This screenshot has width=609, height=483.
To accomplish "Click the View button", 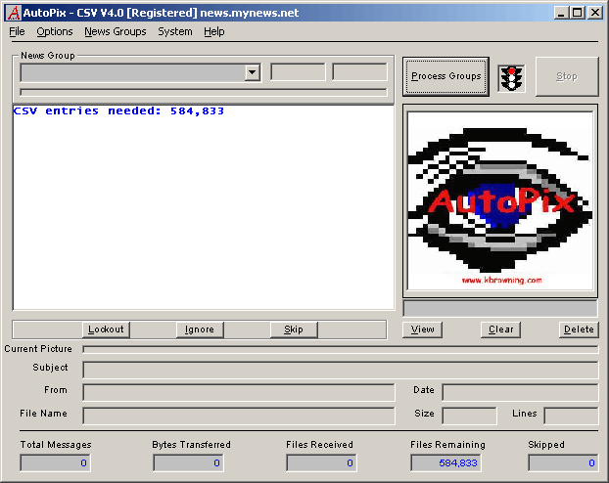I will coord(422,329).
